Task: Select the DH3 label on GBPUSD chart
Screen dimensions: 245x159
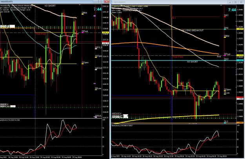Action: (226, 59)
